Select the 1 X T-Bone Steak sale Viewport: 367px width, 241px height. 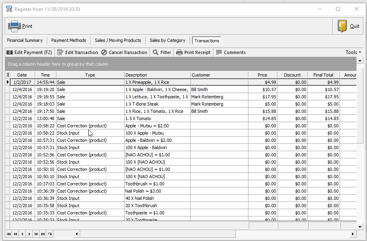[x=181, y=104]
